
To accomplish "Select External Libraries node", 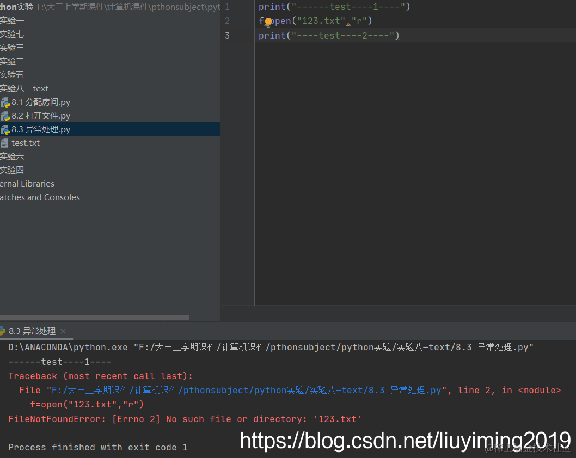I will [x=27, y=183].
